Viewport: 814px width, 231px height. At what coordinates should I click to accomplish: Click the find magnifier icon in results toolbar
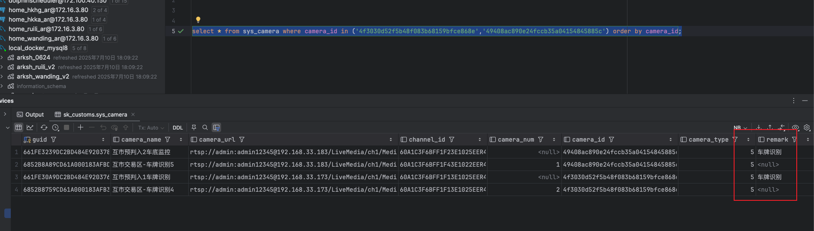[x=205, y=127]
